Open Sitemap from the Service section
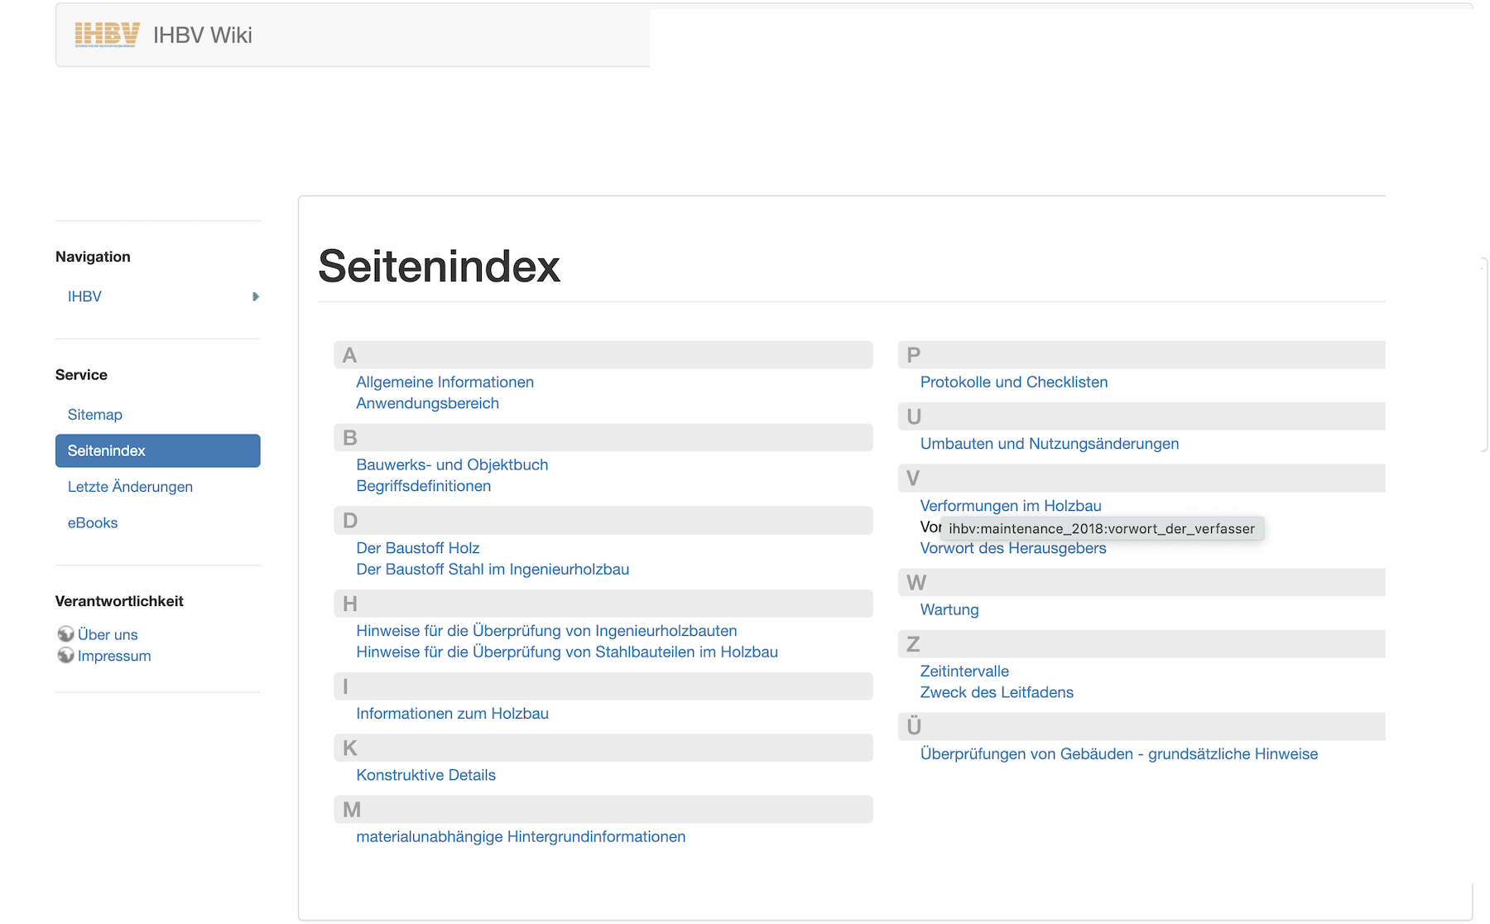Image resolution: width=1490 pixels, height=924 pixels. [x=94, y=414]
